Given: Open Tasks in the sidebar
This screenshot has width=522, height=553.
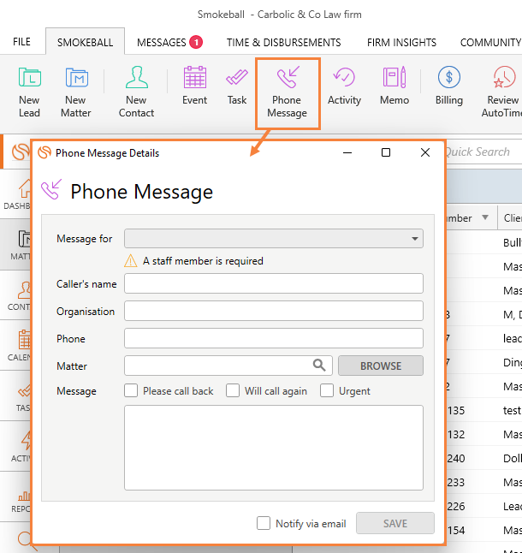Looking at the screenshot, I should (x=16, y=396).
